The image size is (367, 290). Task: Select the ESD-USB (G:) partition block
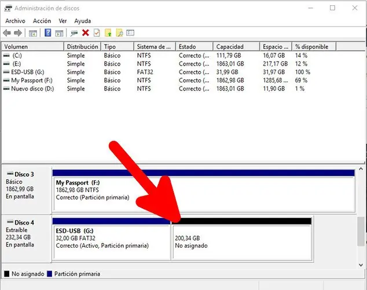pos(112,238)
